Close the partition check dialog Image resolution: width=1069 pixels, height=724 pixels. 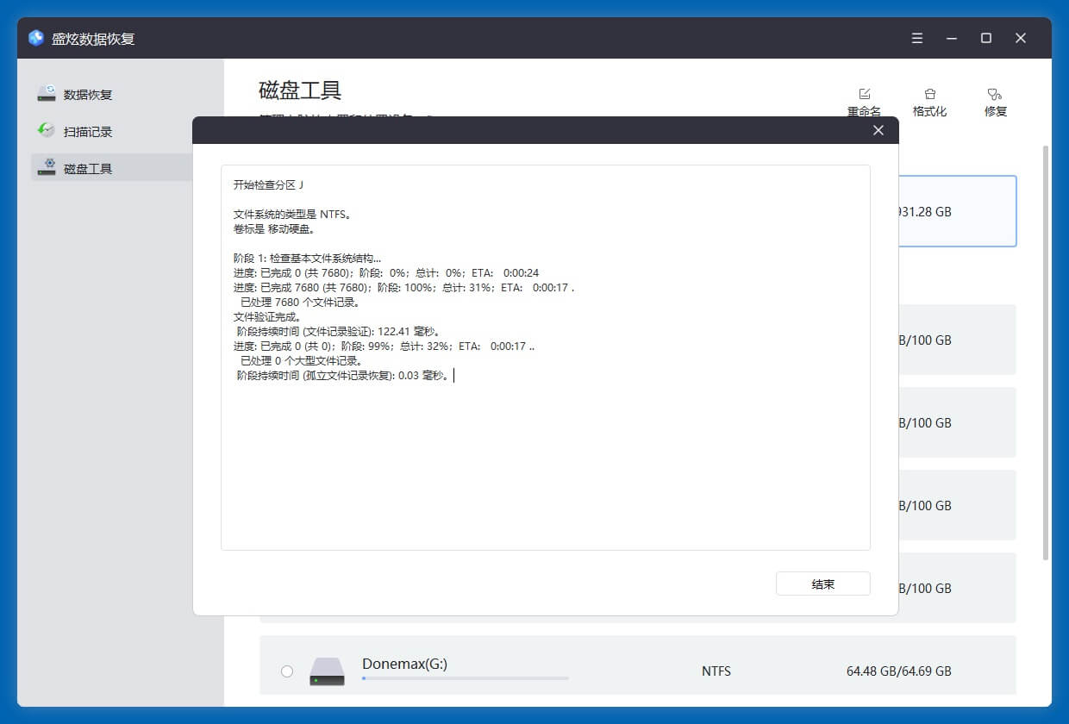[878, 130]
